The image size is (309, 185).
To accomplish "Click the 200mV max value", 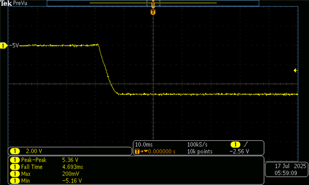I will (70, 174).
